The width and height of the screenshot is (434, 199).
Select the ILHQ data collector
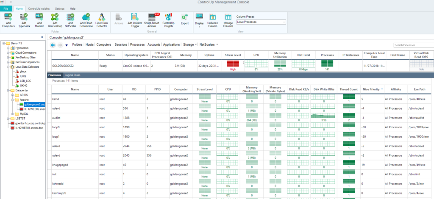pyautogui.click(x=23, y=76)
